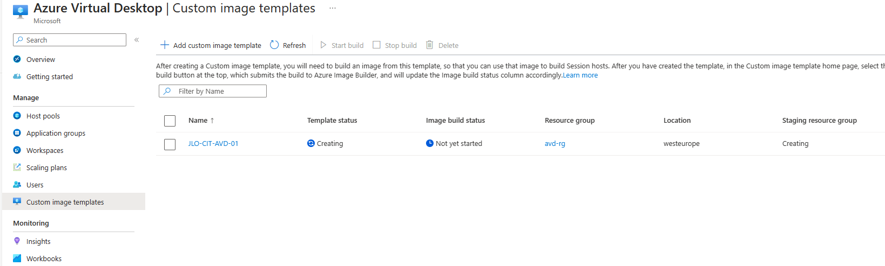Click the Template status column header

tap(332, 121)
